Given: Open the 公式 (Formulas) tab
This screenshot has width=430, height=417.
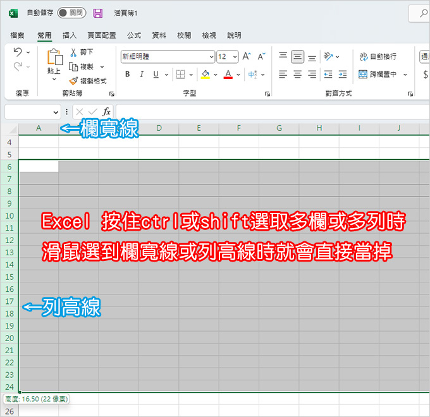Looking at the screenshot, I should [134, 35].
